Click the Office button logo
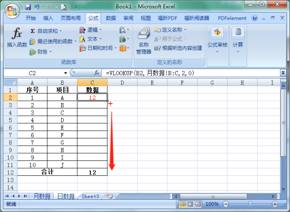This screenshot has height=212, width=290. (x=12, y=11)
